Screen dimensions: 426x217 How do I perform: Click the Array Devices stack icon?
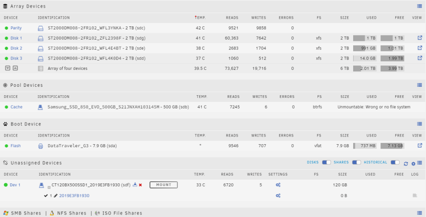click(x=5, y=6)
